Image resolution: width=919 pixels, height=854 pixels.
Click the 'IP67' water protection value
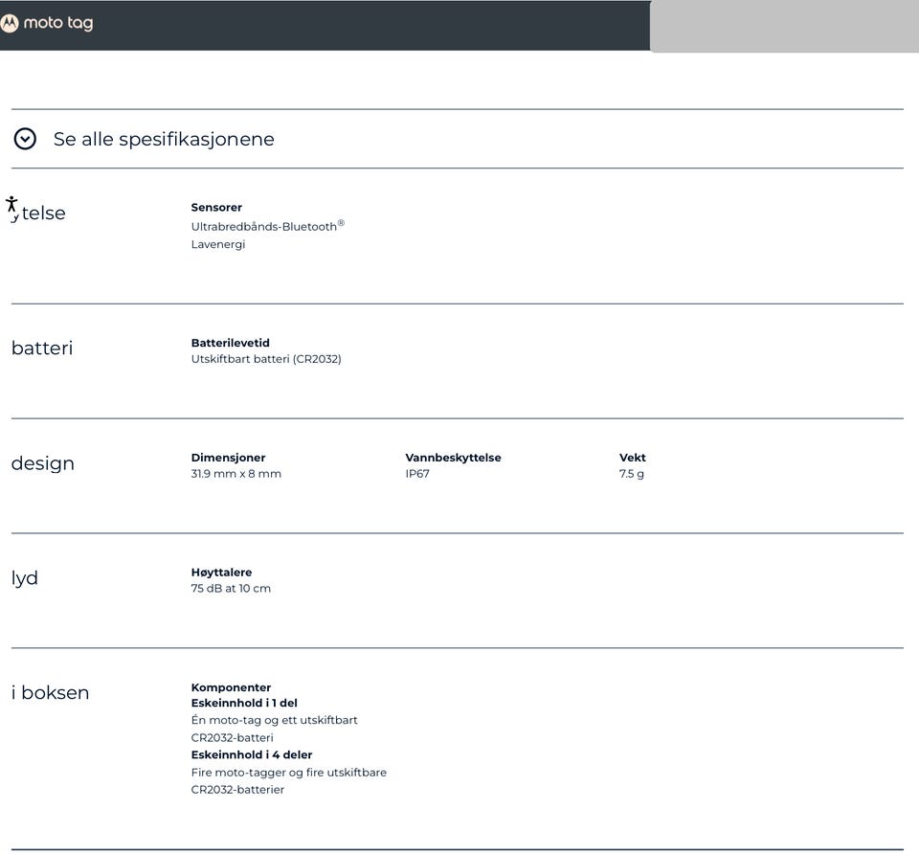(x=417, y=474)
